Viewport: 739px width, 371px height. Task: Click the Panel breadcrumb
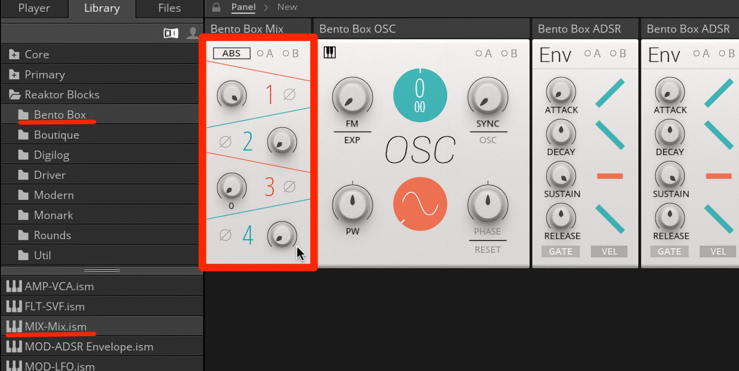click(x=244, y=7)
